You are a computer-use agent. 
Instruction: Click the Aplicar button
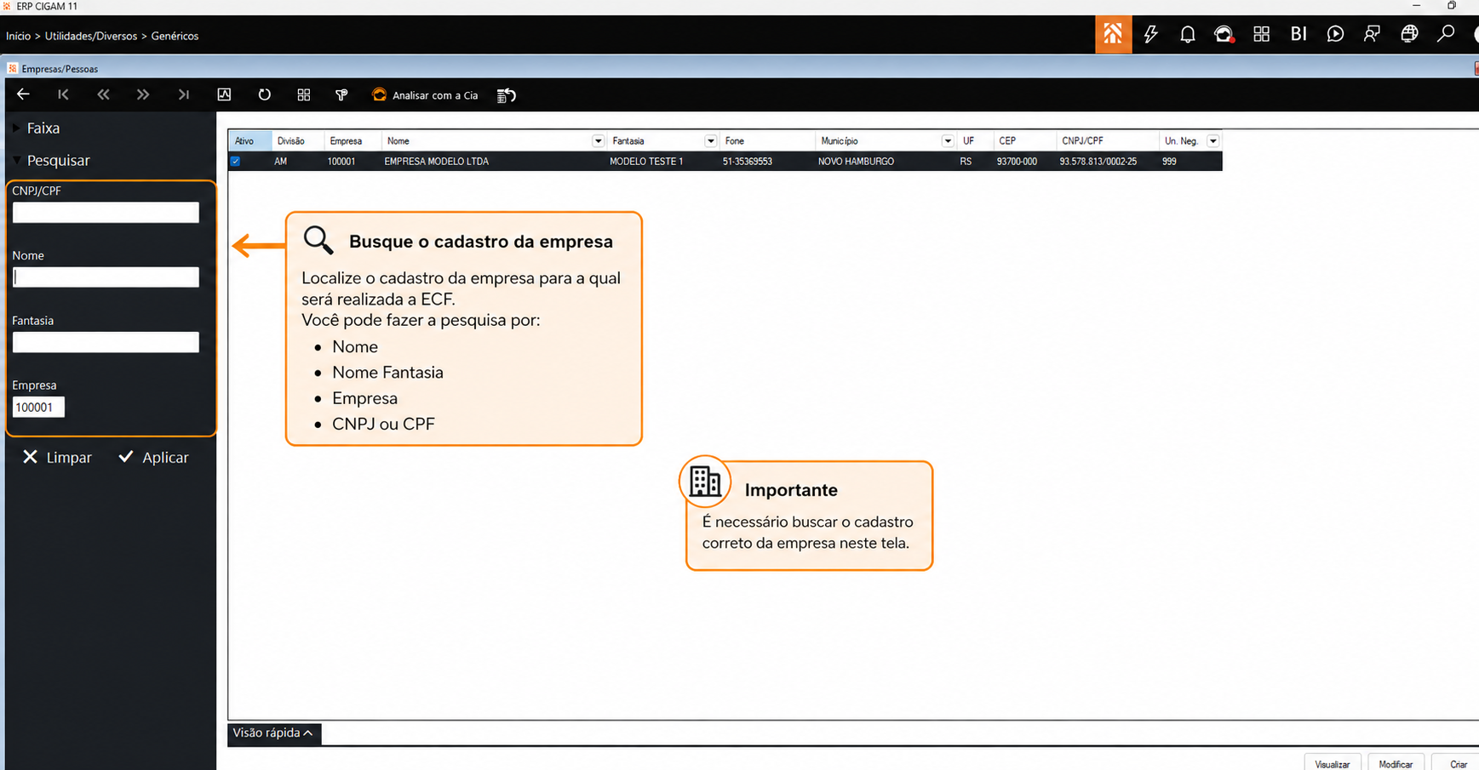pos(154,458)
